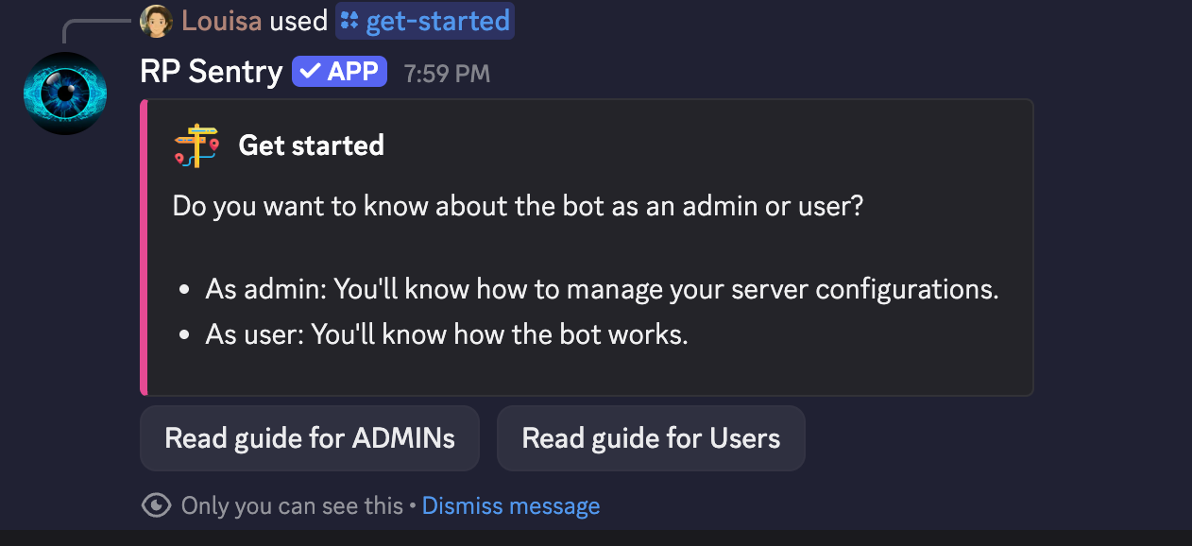Viewport: 1192px width, 546px height.
Task: Click the Only you can see this text
Action: [x=292, y=505]
